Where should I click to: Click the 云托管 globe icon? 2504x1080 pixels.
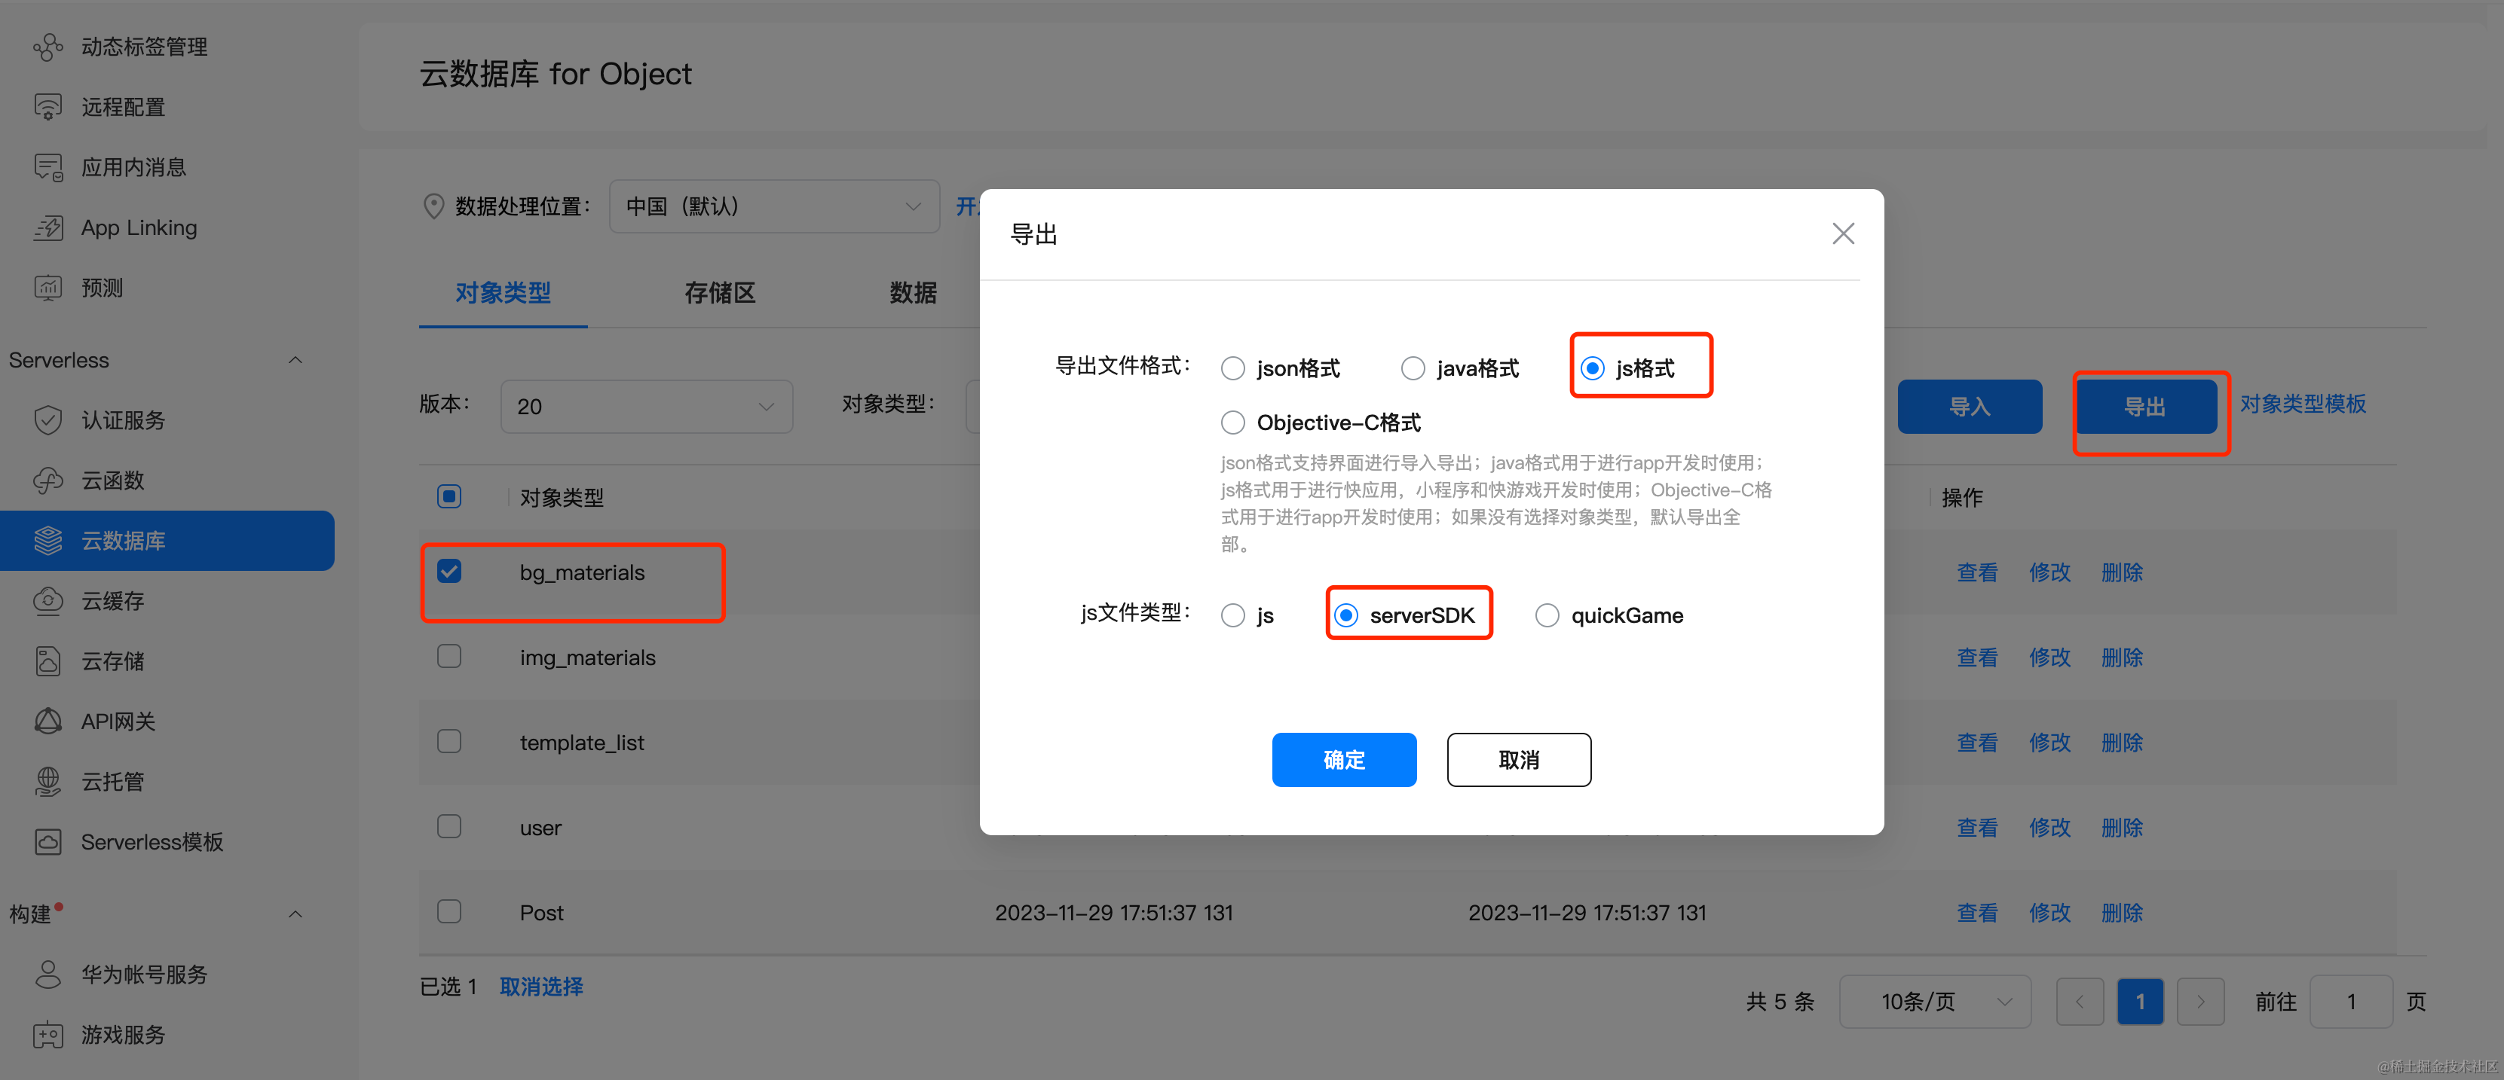[47, 782]
